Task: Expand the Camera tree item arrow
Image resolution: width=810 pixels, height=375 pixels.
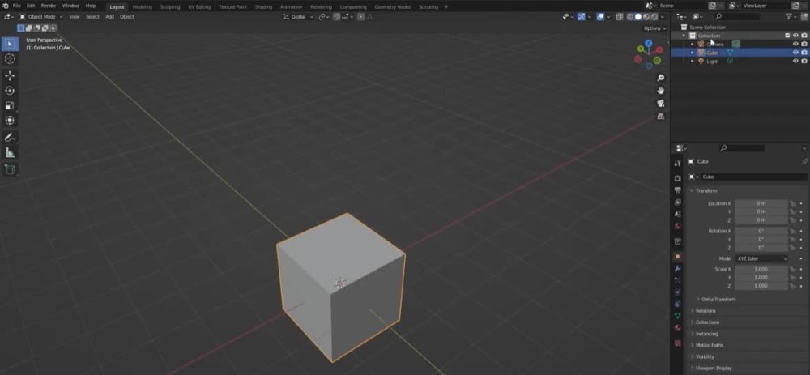Action: [x=693, y=44]
